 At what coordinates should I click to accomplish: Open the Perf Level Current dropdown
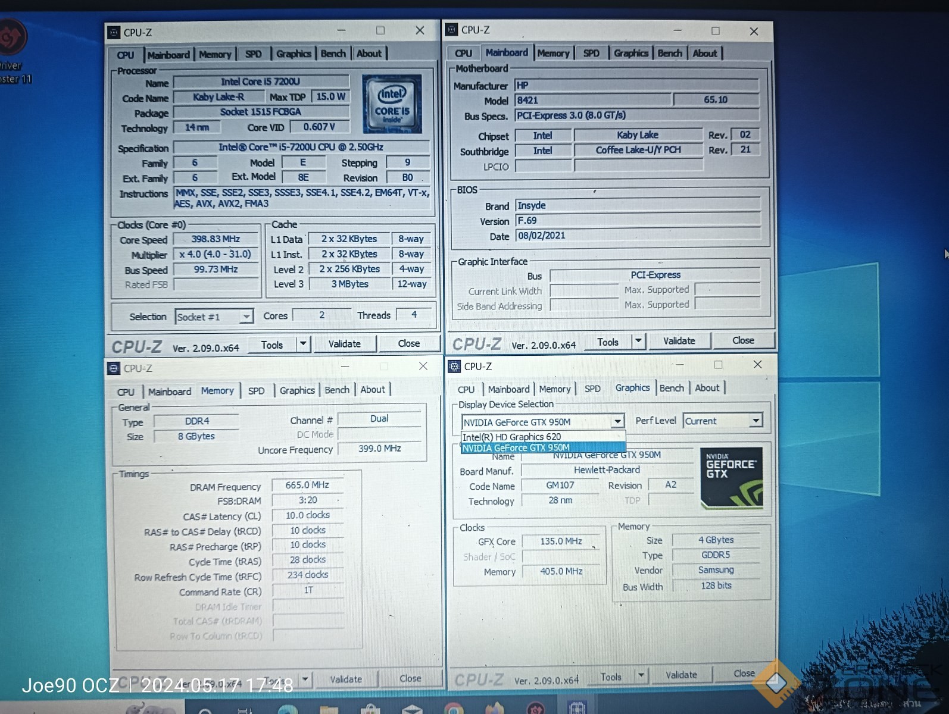[x=756, y=421]
